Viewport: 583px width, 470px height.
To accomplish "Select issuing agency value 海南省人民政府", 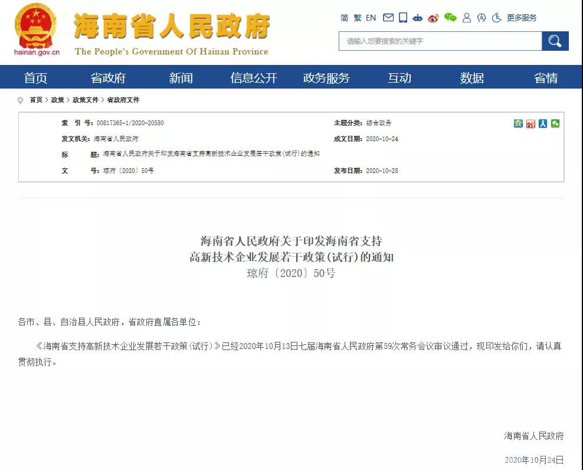I will pyautogui.click(x=116, y=139).
